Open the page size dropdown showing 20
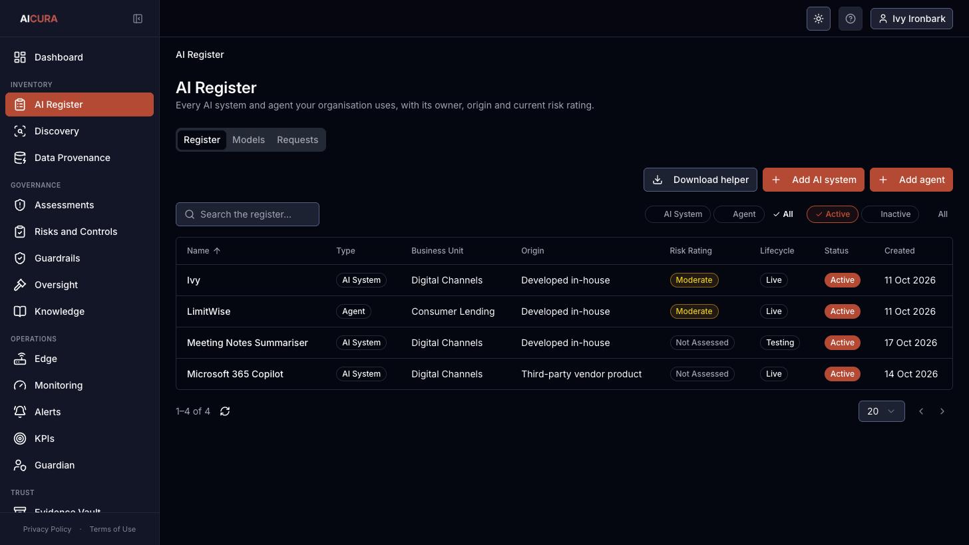The height and width of the screenshot is (545, 969). pos(881,411)
